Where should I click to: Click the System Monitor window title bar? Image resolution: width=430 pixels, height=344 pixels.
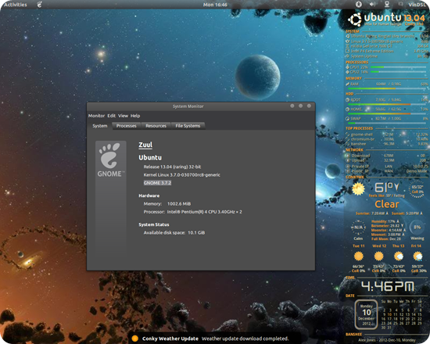[x=188, y=106]
